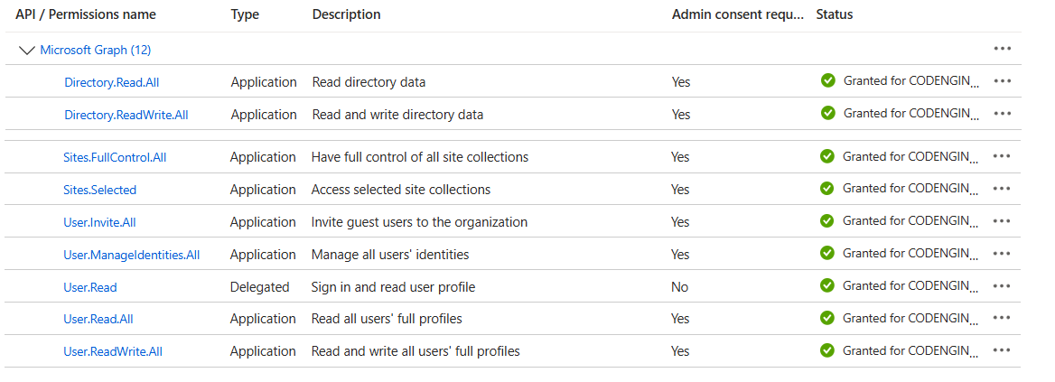This screenshot has width=1055, height=382.
Task: Open ellipsis menu for User.ReadWrite.All row
Action: coord(1001,350)
